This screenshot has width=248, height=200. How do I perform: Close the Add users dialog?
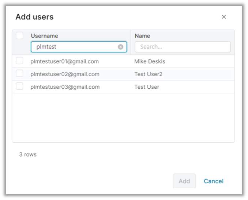coord(224,17)
